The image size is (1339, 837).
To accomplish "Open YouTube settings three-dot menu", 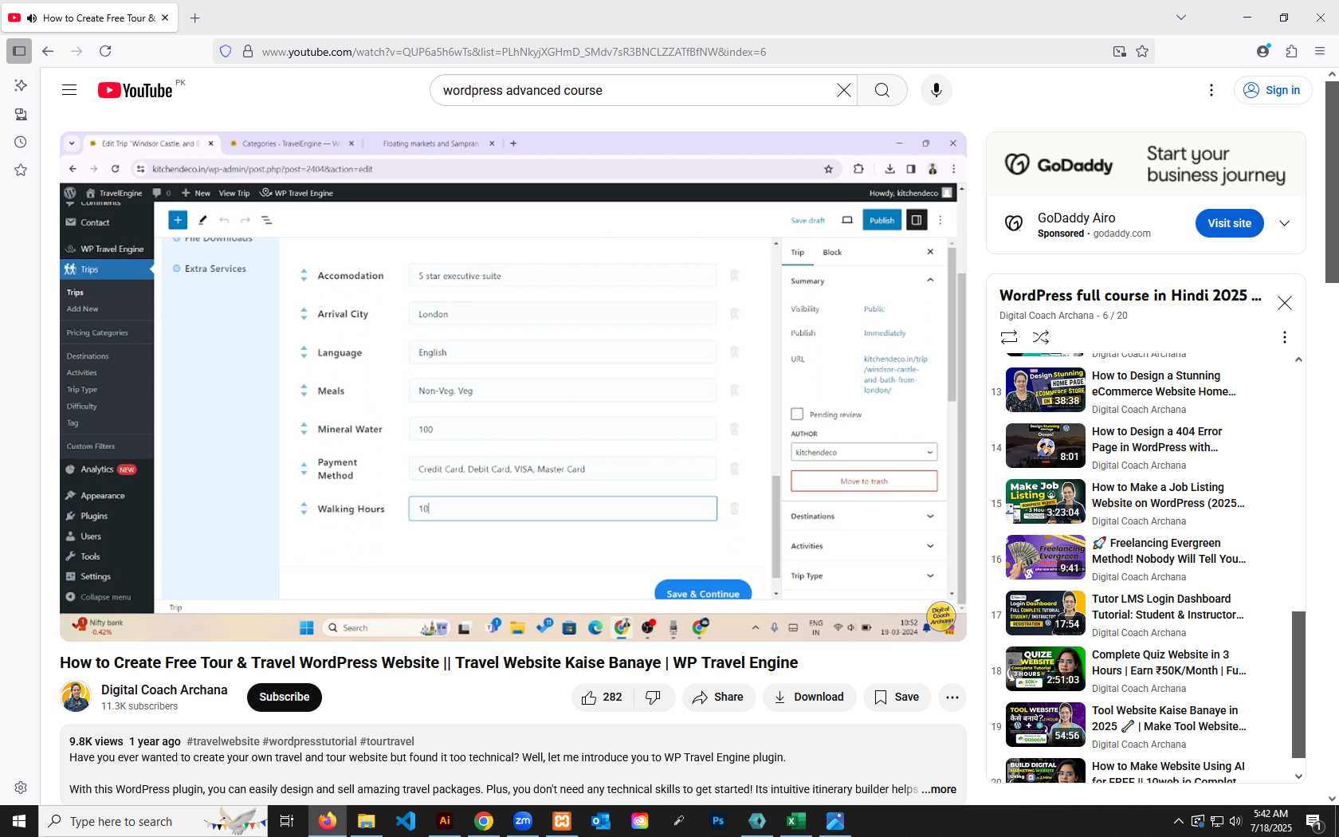I will pos(1211,90).
